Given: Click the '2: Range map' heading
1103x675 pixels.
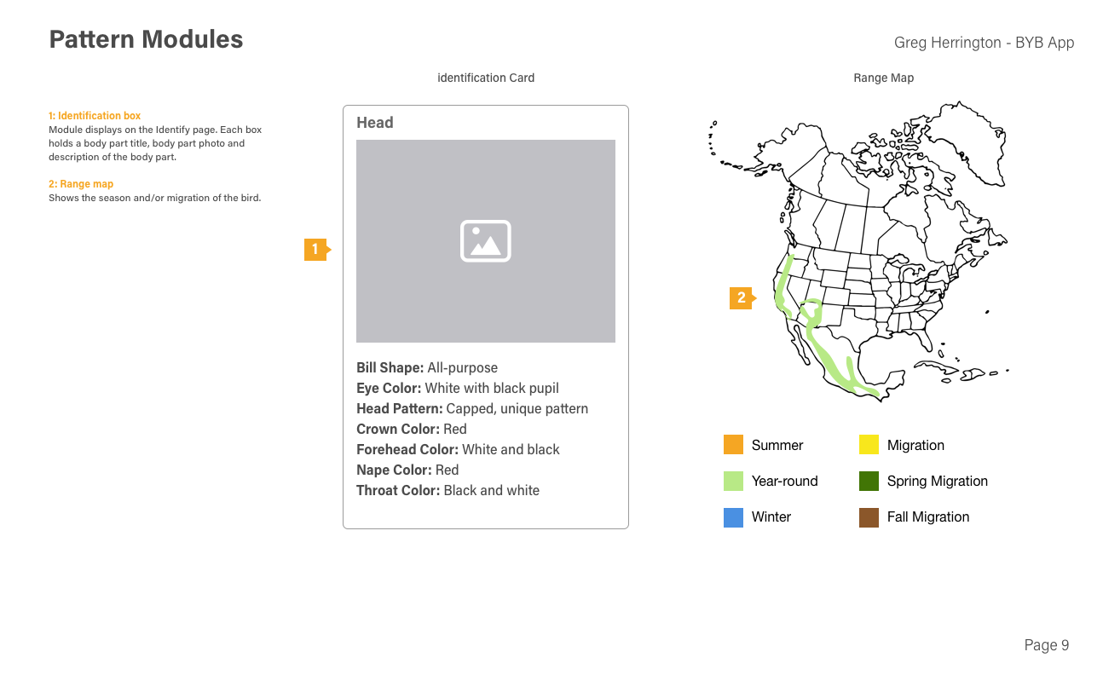Looking at the screenshot, I should tap(81, 184).
